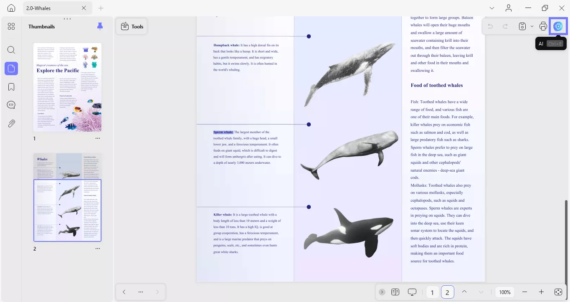
Task: Zoom out with the minus button
Action: coord(525,292)
